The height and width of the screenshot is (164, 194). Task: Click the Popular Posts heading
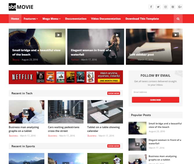pos(141,115)
